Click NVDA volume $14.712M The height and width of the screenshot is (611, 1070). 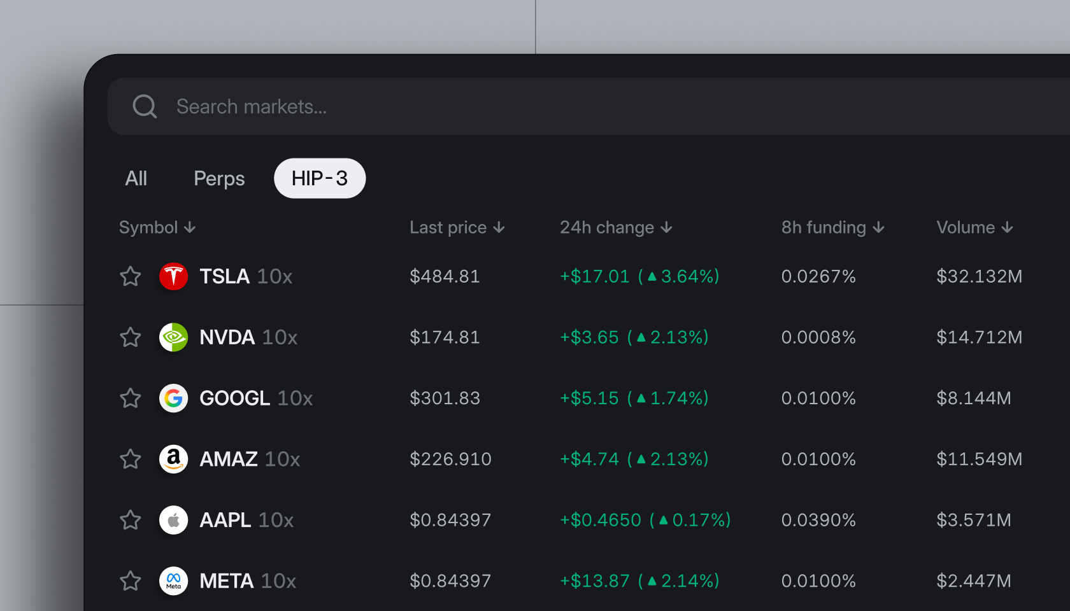(980, 337)
